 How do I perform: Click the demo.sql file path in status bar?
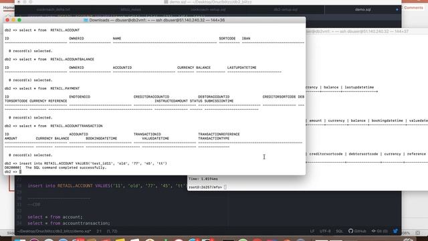(54, 231)
